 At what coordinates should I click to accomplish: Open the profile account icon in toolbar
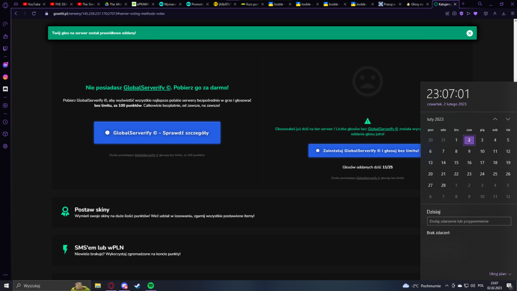coord(495,13)
